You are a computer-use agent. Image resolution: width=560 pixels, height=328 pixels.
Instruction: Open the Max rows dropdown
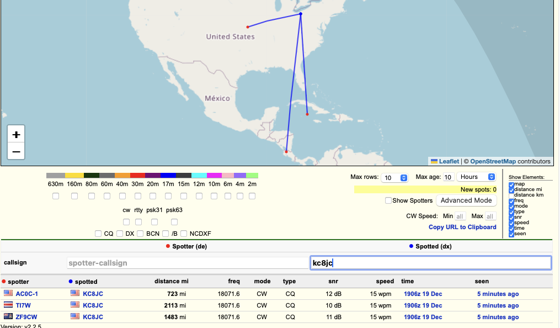tap(394, 178)
